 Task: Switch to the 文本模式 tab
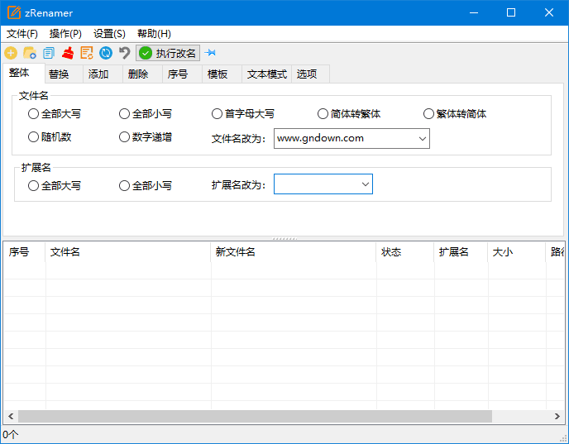point(266,74)
